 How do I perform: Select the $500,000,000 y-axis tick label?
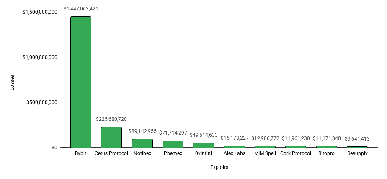click(x=42, y=102)
